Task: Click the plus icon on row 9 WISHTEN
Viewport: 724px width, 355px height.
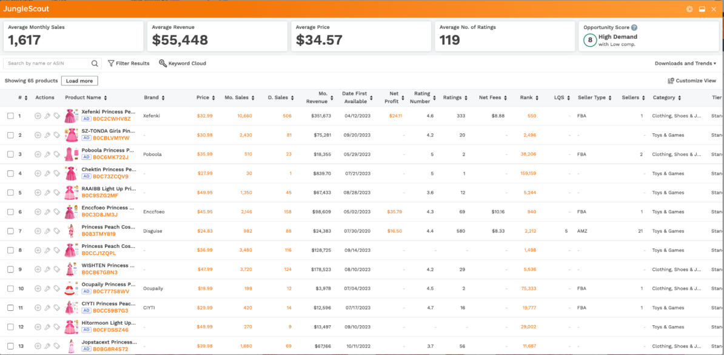Action: click(38, 270)
